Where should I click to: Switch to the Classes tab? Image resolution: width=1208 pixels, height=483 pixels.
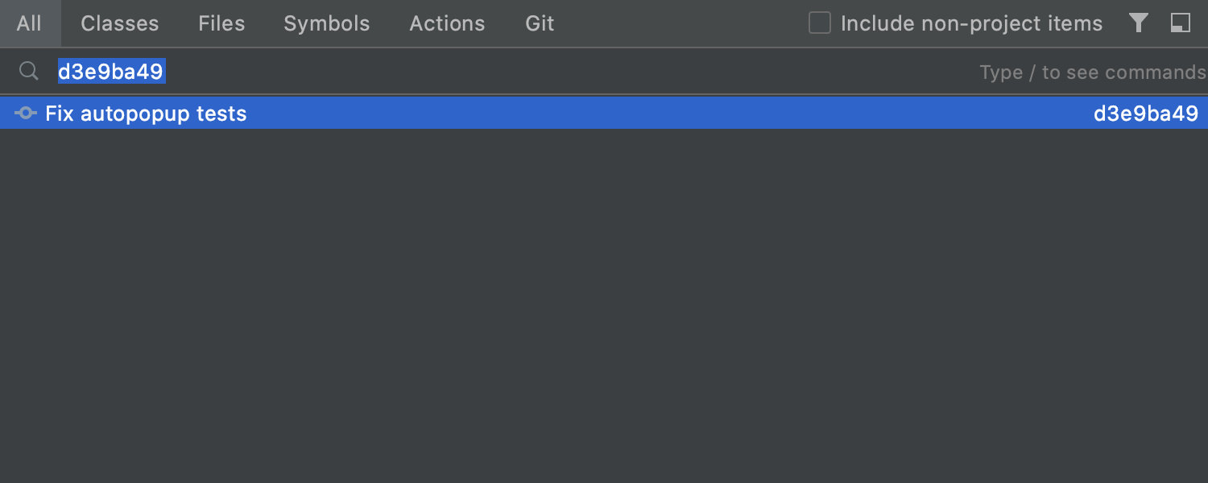[120, 23]
